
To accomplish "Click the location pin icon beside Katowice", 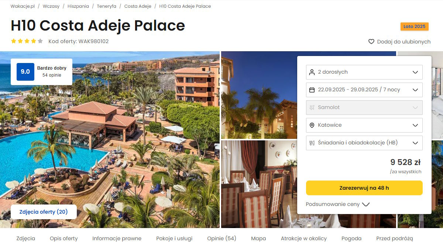I will (312, 125).
